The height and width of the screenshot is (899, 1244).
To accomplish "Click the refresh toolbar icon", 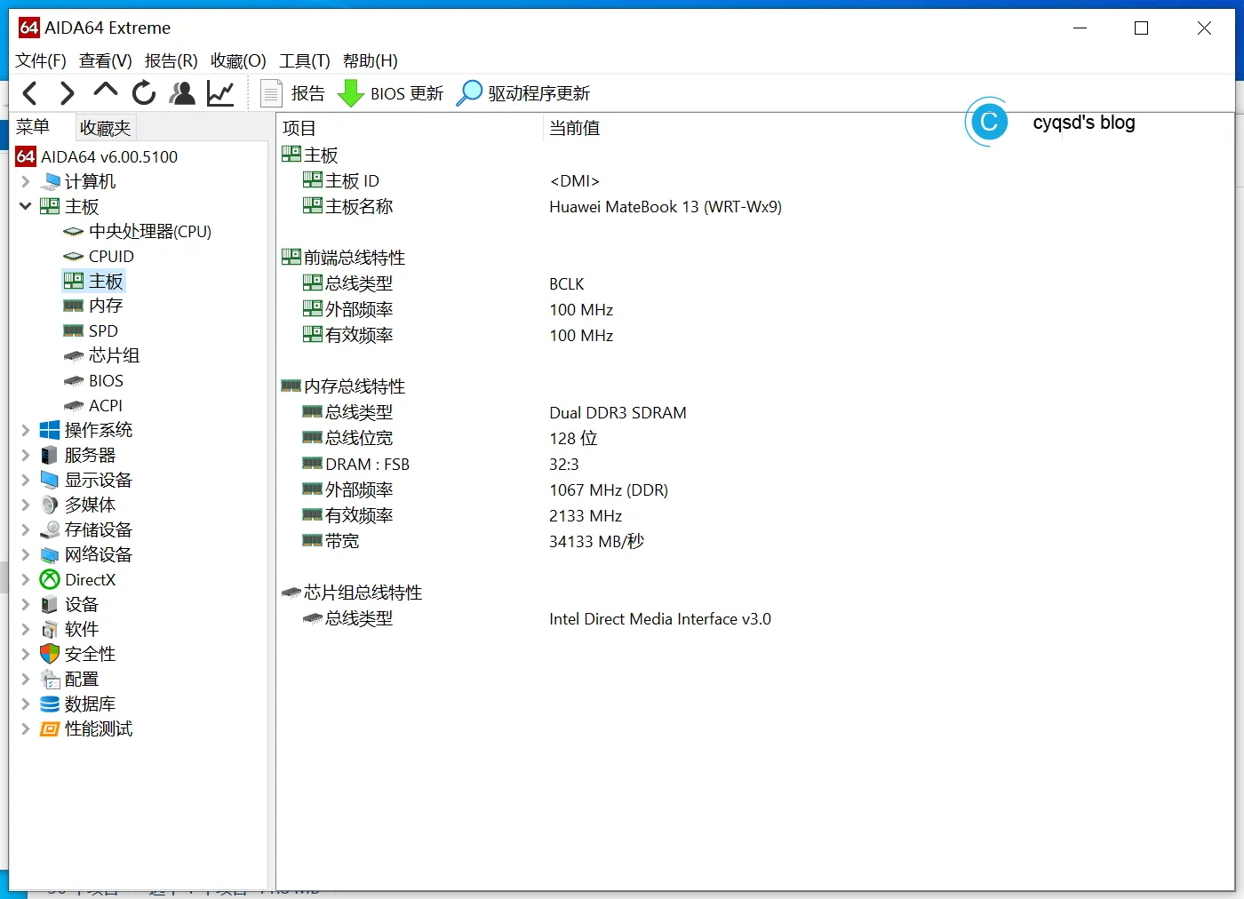I will (144, 93).
